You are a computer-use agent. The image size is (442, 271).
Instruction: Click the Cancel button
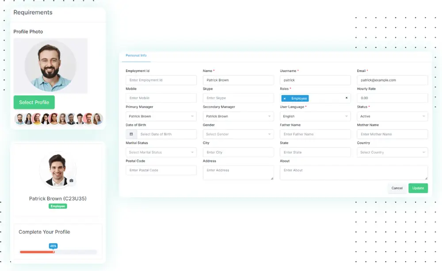coord(397,188)
